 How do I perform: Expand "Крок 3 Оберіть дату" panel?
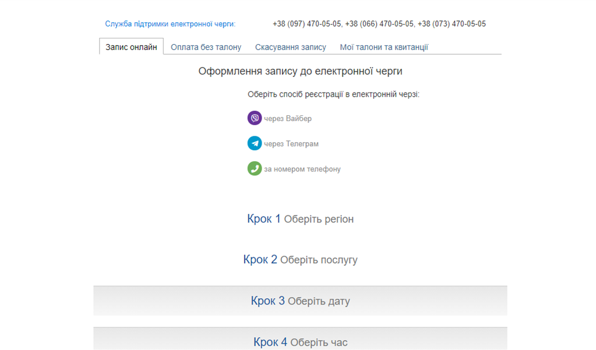[300, 301]
